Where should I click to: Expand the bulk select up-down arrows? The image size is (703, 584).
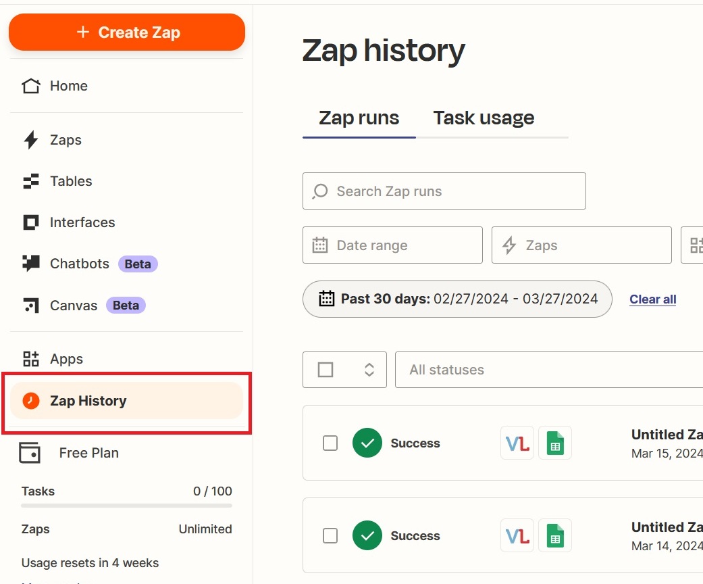tap(369, 370)
